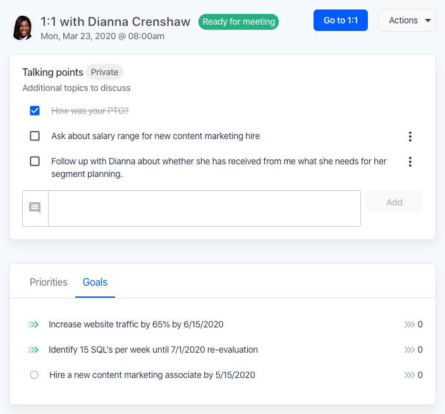Focus the new talking point text field
The width and height of the screenshot is (445, 414).
tap(204, 209)
